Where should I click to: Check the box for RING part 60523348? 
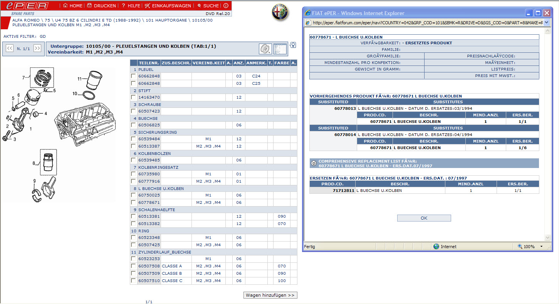[134, 237]
